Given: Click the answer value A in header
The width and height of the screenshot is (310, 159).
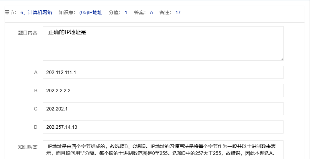Looking at the screenshot, I should click(x=151, y=12).
